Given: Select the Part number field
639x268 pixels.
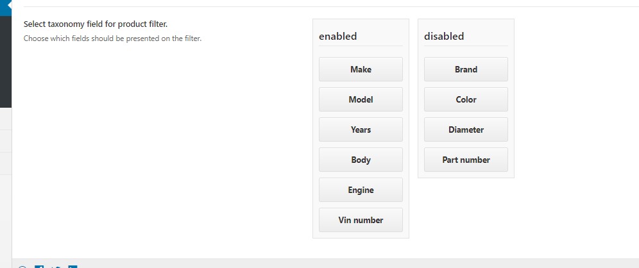Looking at the screenshot, I should coord(466,160).
